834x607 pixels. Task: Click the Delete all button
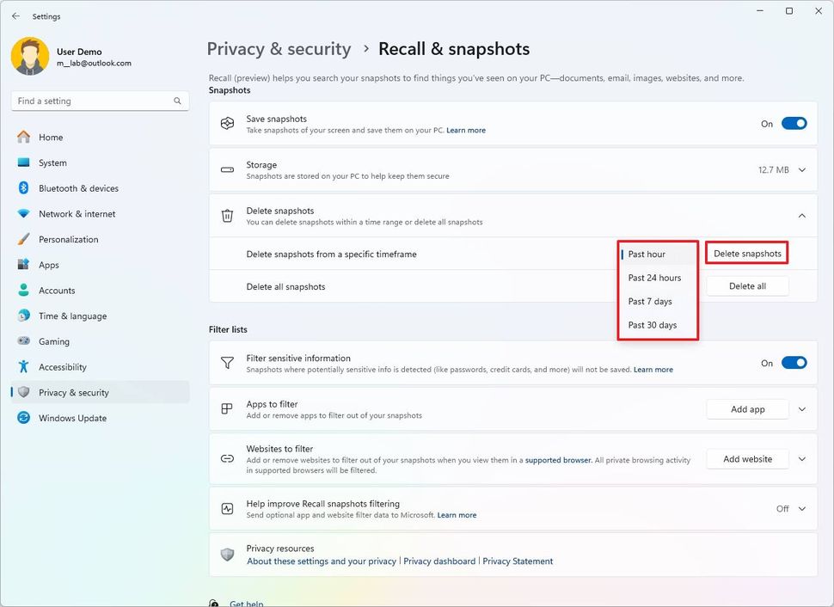(x=747, y=286)
